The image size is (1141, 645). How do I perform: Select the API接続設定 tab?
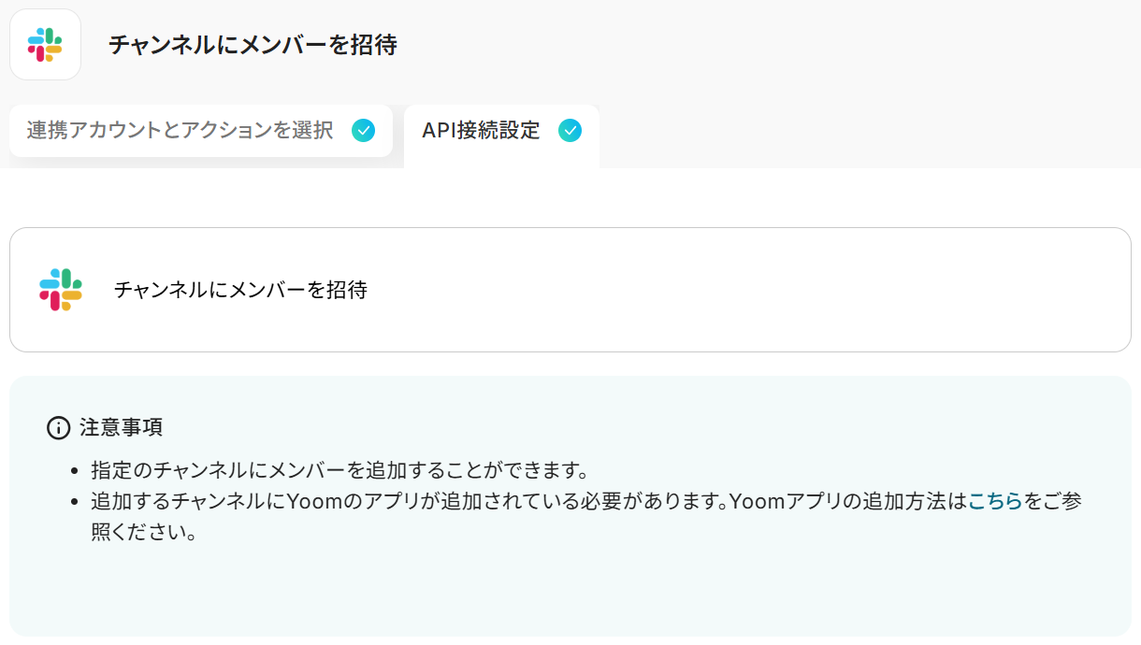[481, 131]
